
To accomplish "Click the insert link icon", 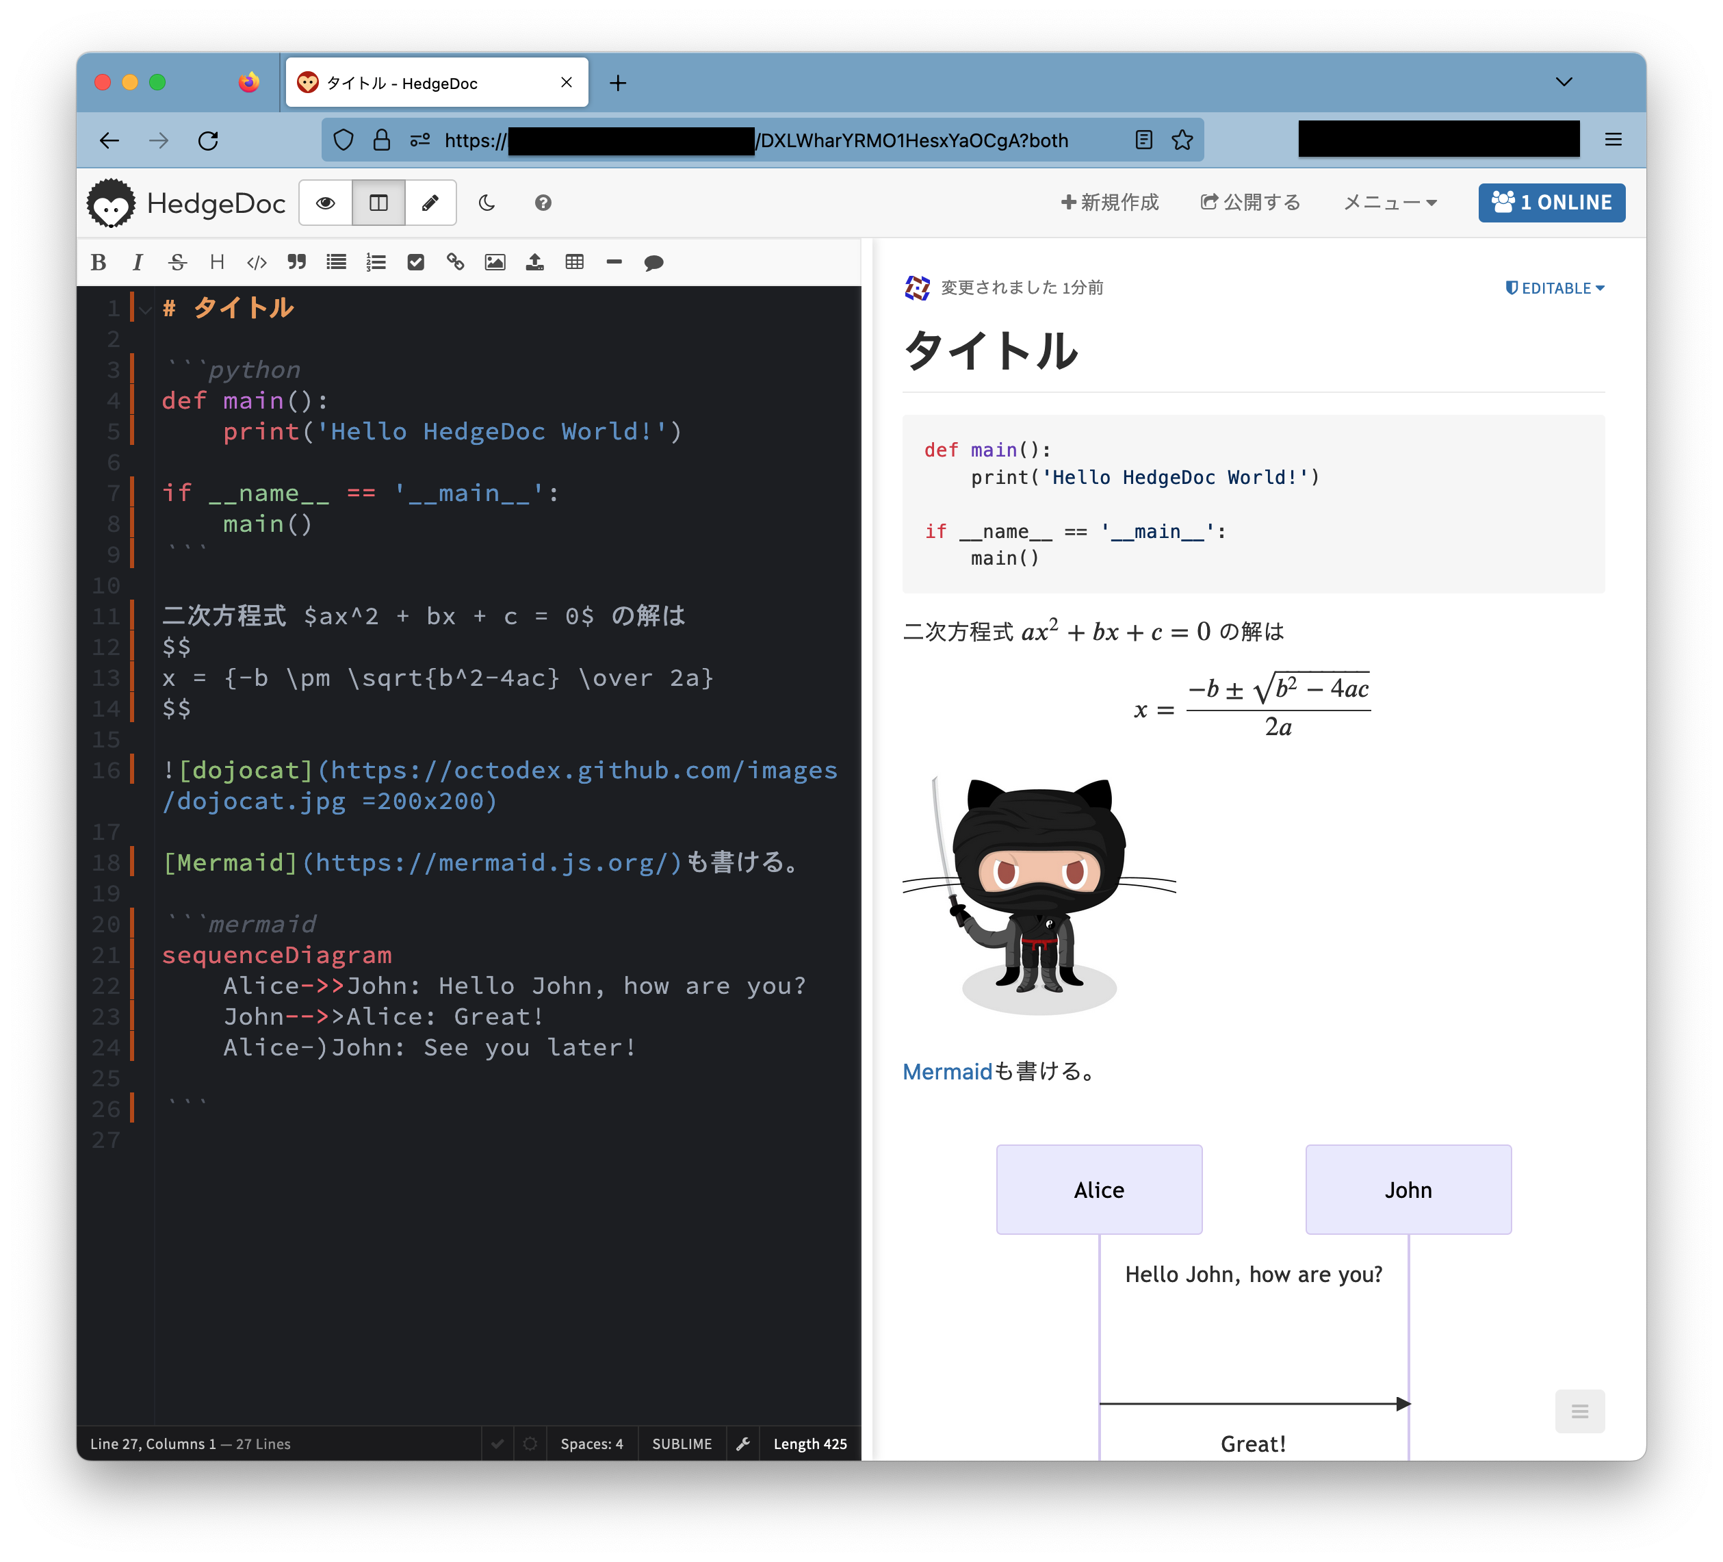I will (456, 262).
